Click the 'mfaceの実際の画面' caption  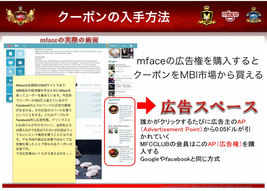69,40
